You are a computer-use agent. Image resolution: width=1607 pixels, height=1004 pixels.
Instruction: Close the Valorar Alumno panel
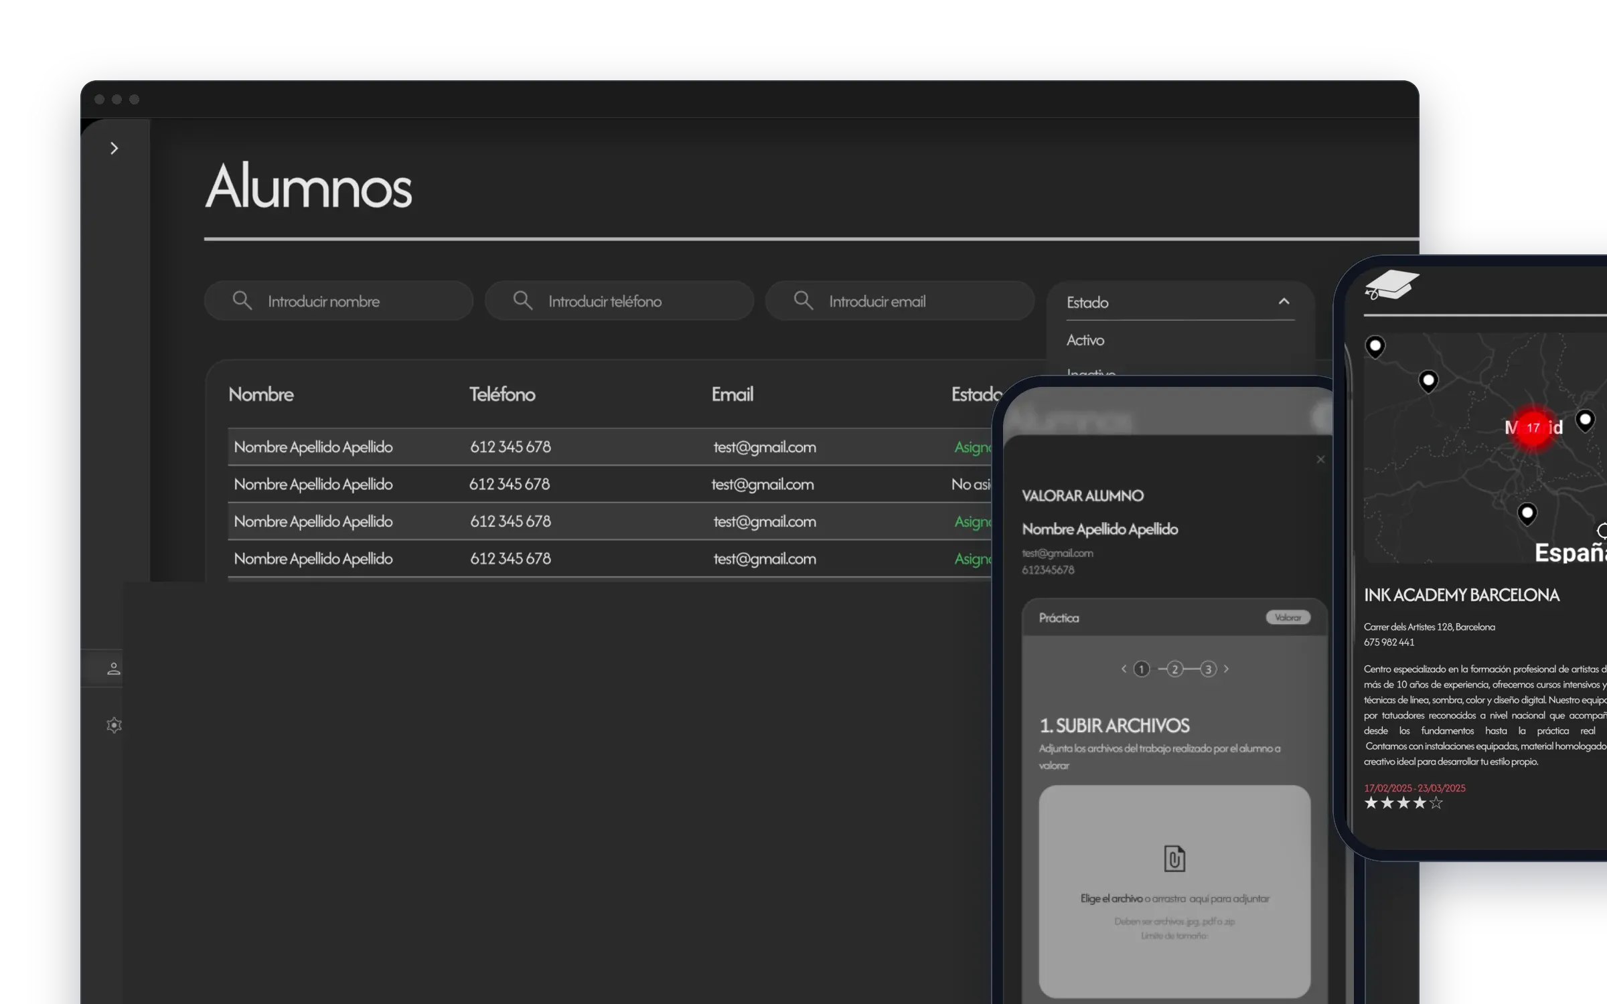click(x=1320, y=459)
